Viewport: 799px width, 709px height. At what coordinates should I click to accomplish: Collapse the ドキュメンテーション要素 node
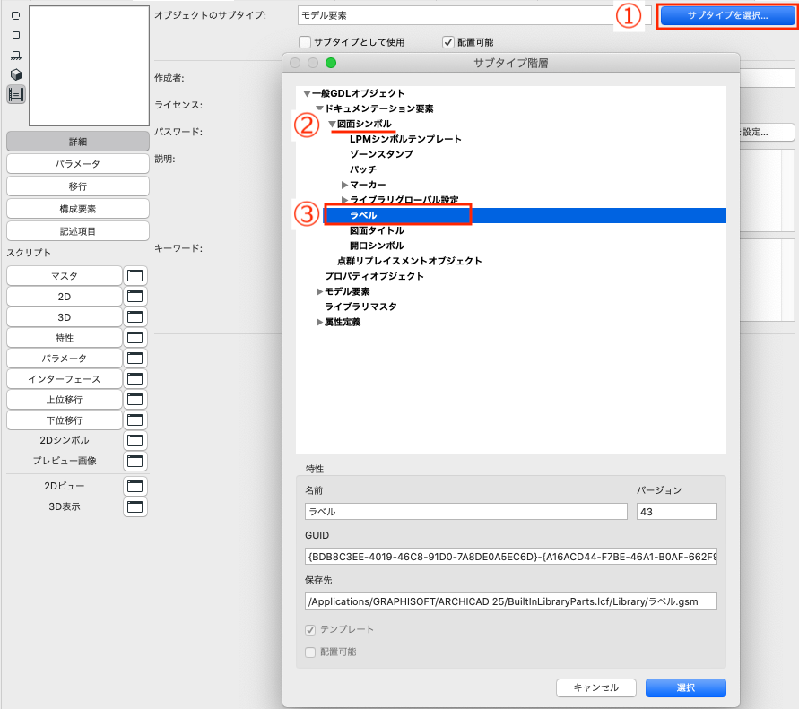tap(319, 108)
